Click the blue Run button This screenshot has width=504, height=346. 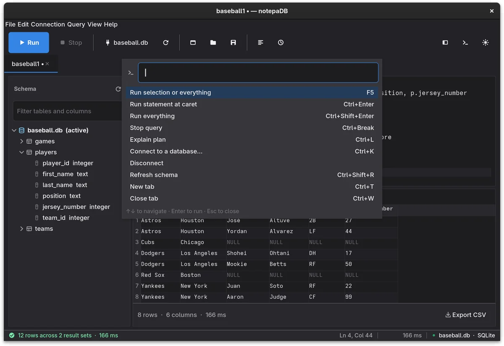(x=29, y=42)
